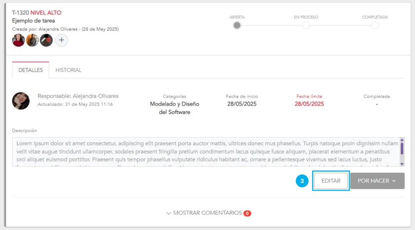This screenshot has height=230, width=415.
Task: Click the description scrollbar down arrow
Action: click(x=402, y=164)
